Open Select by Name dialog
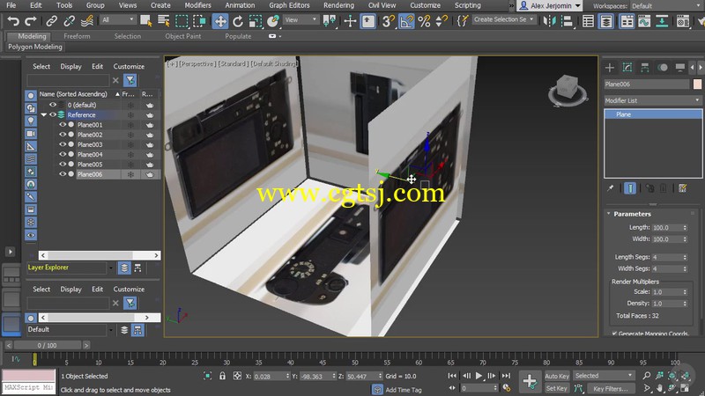The image size is (705, 396). click(x=164, y=20)
